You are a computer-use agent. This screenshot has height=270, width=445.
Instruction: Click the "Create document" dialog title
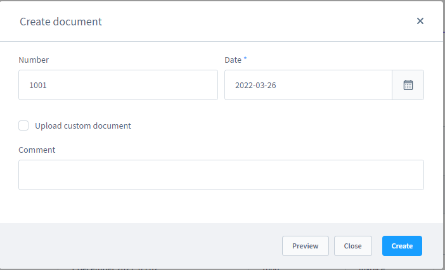click(61, 22)
